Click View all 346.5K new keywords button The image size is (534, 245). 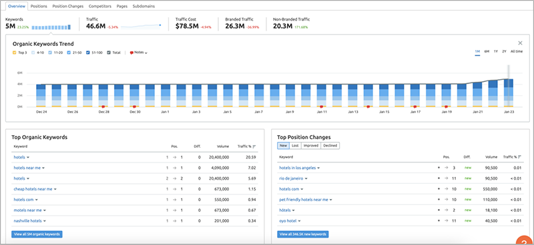pos(303,234)
